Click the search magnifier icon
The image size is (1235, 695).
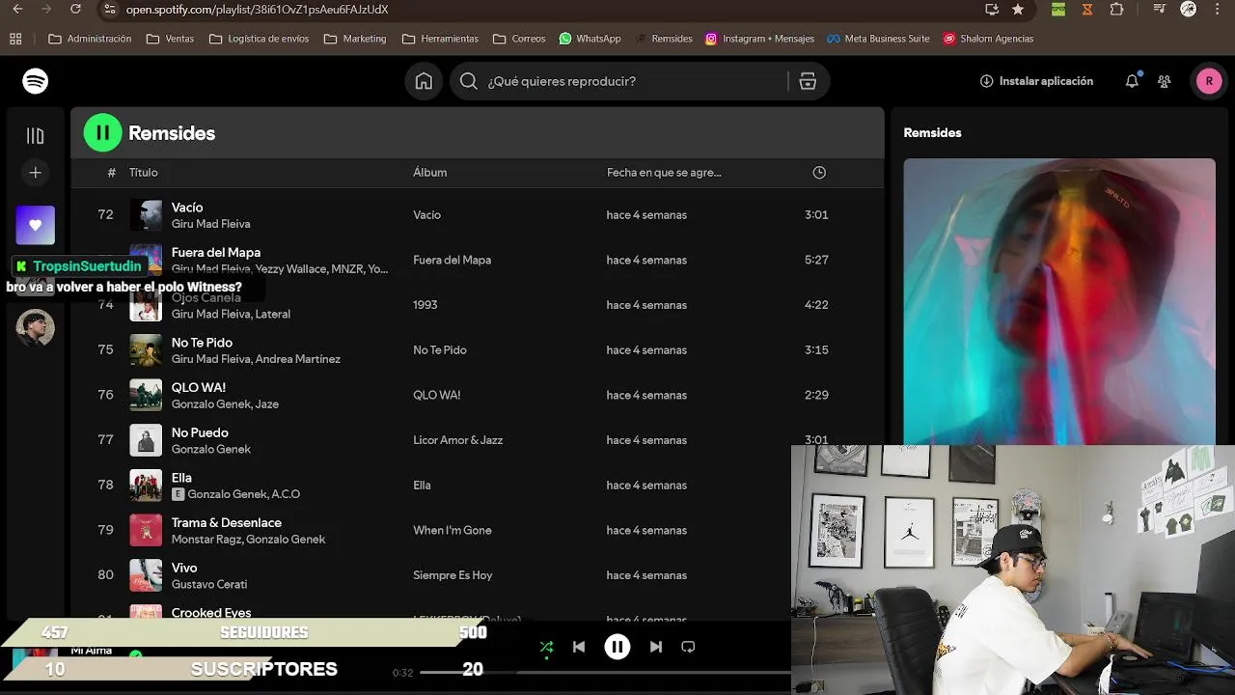[x=469, y=81]
